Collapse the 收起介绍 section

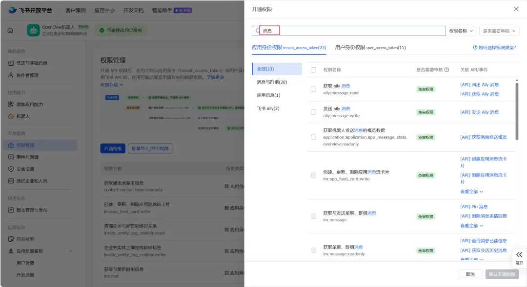(x=112, y=85)
